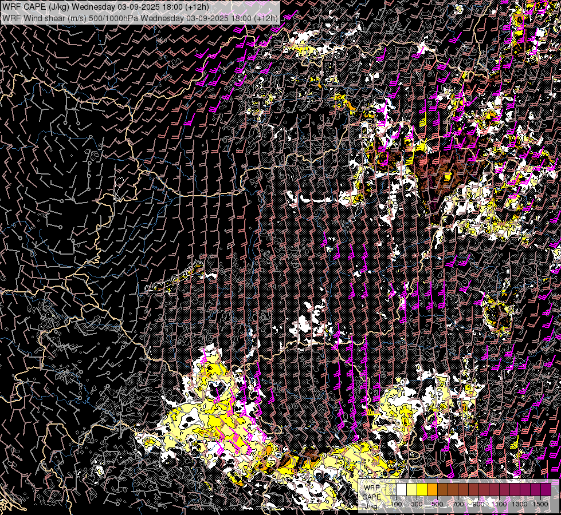Click the 500 legend label

pyautogui.click(x=437, y=504)
